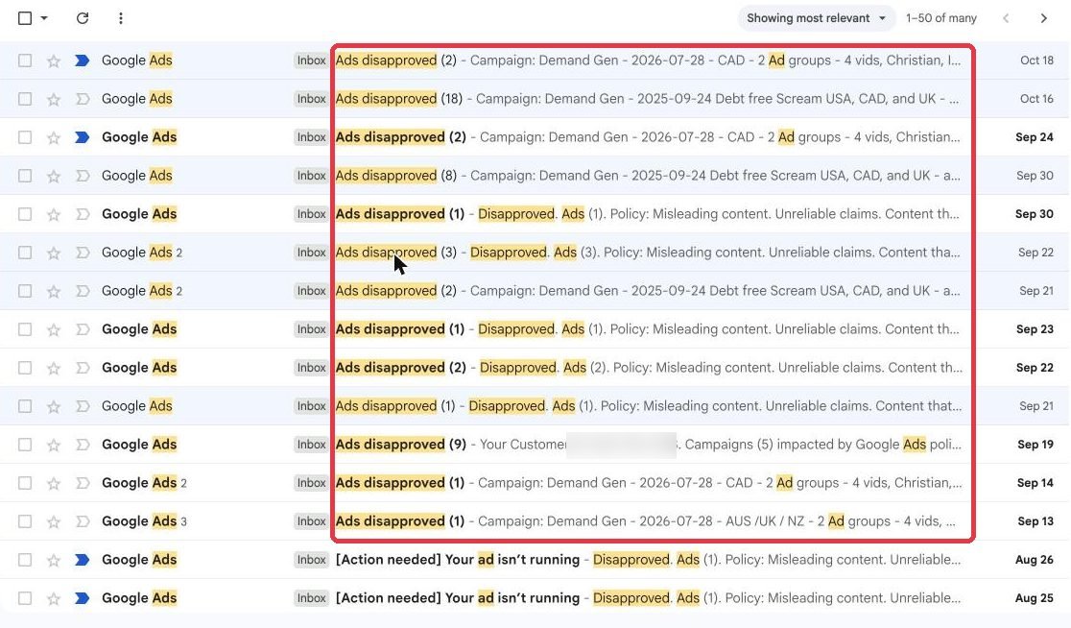Click the Sep 14 date
Screen dimensions: 1071x628
(1035, 483)
